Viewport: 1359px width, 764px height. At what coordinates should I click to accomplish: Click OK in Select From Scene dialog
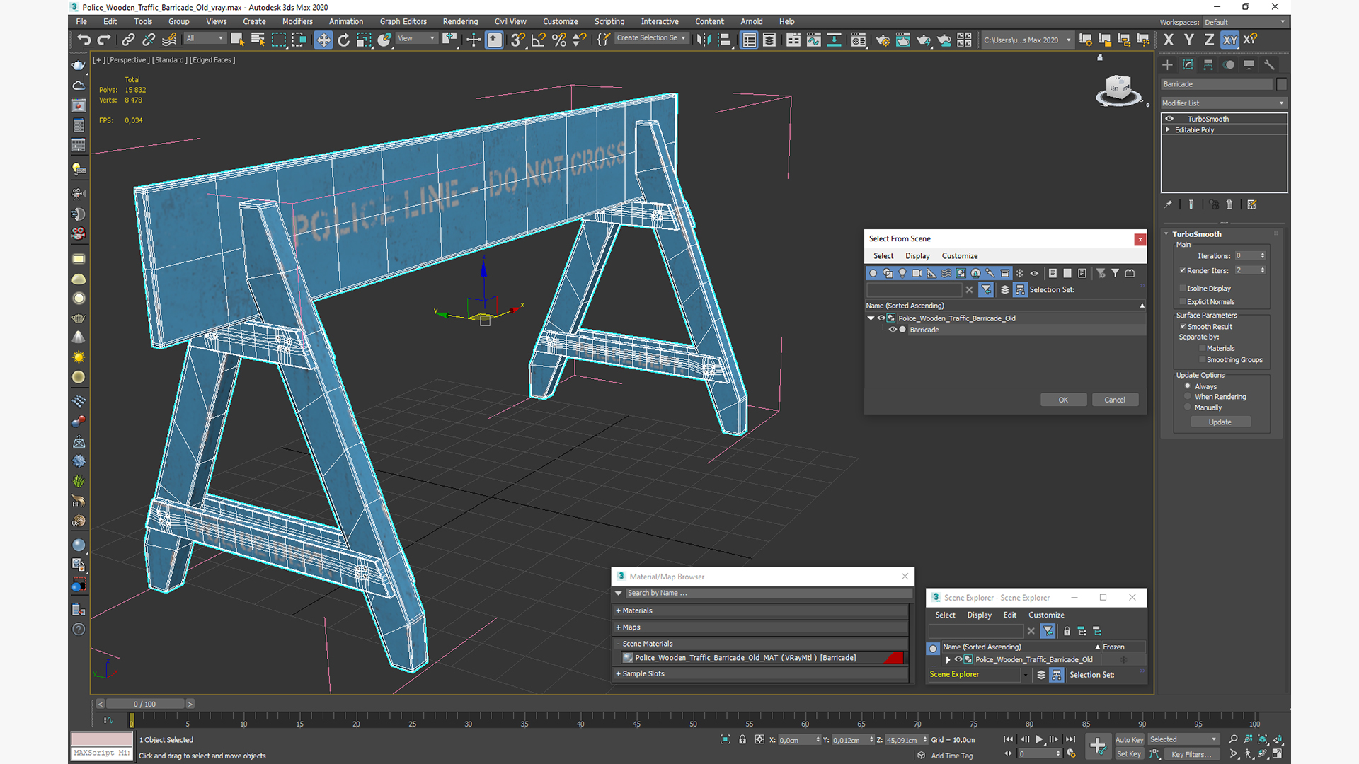(1063, 400)
